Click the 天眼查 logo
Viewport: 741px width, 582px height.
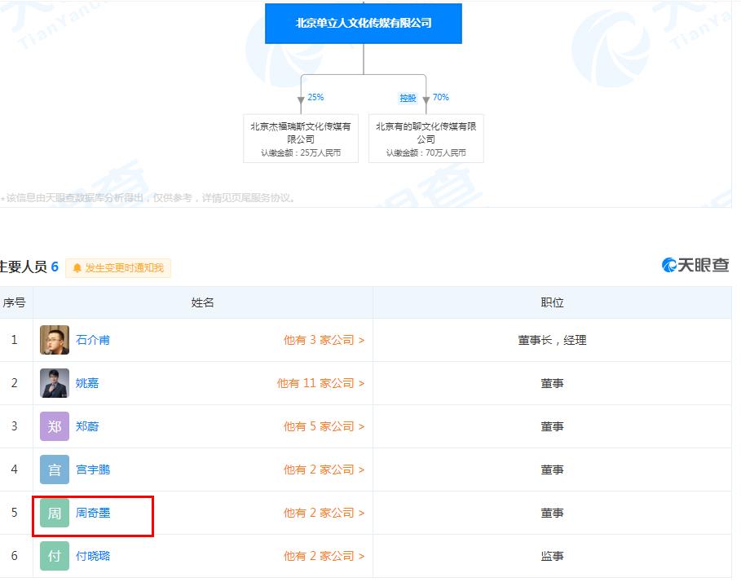pos(695,265)
